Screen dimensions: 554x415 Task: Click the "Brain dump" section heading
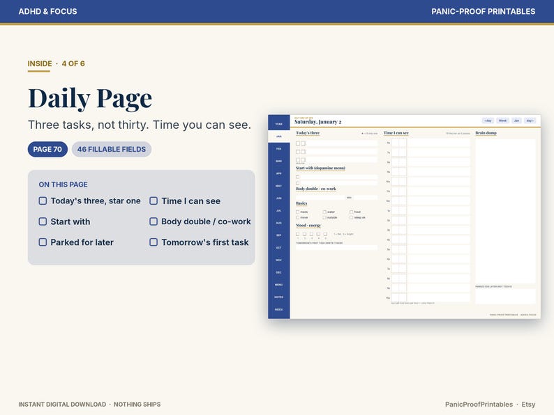[486, 133]
